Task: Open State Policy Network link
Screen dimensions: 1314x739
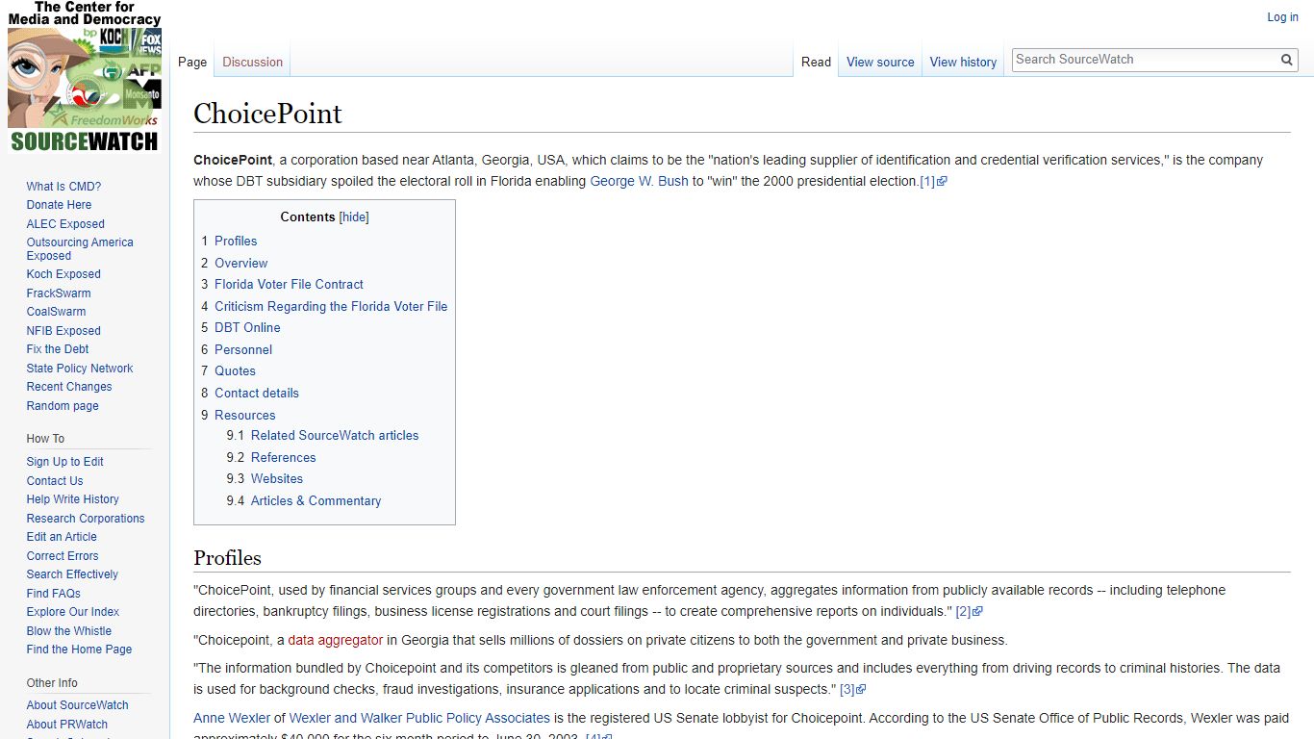Action: coord(80,369)
